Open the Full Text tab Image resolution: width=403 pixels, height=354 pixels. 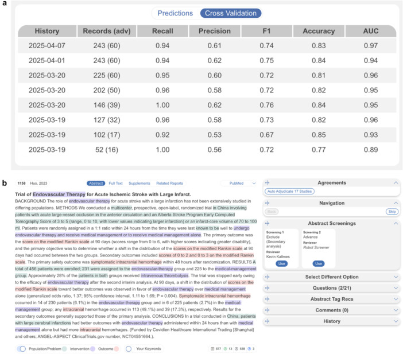(117, 184)
